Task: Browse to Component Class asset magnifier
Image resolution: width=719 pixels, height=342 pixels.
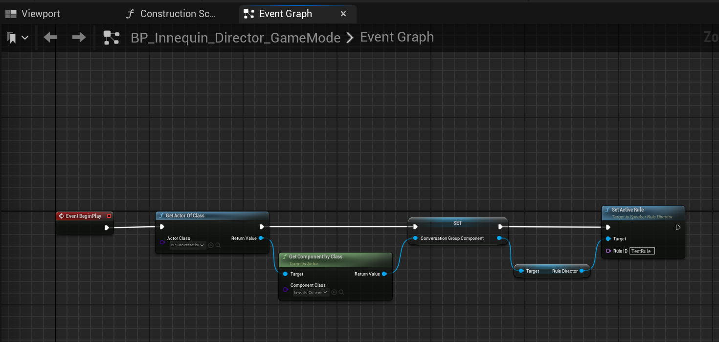Action: [x=341, y=292]
